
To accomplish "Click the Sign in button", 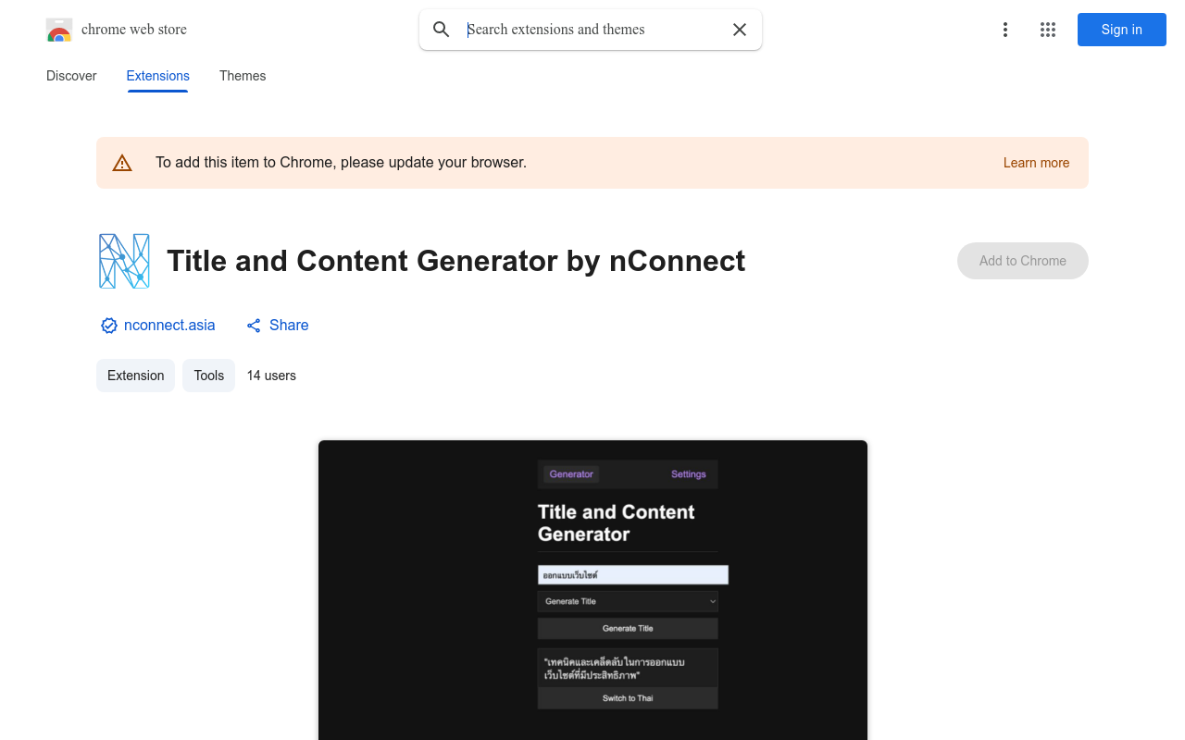I will 1122,30.
